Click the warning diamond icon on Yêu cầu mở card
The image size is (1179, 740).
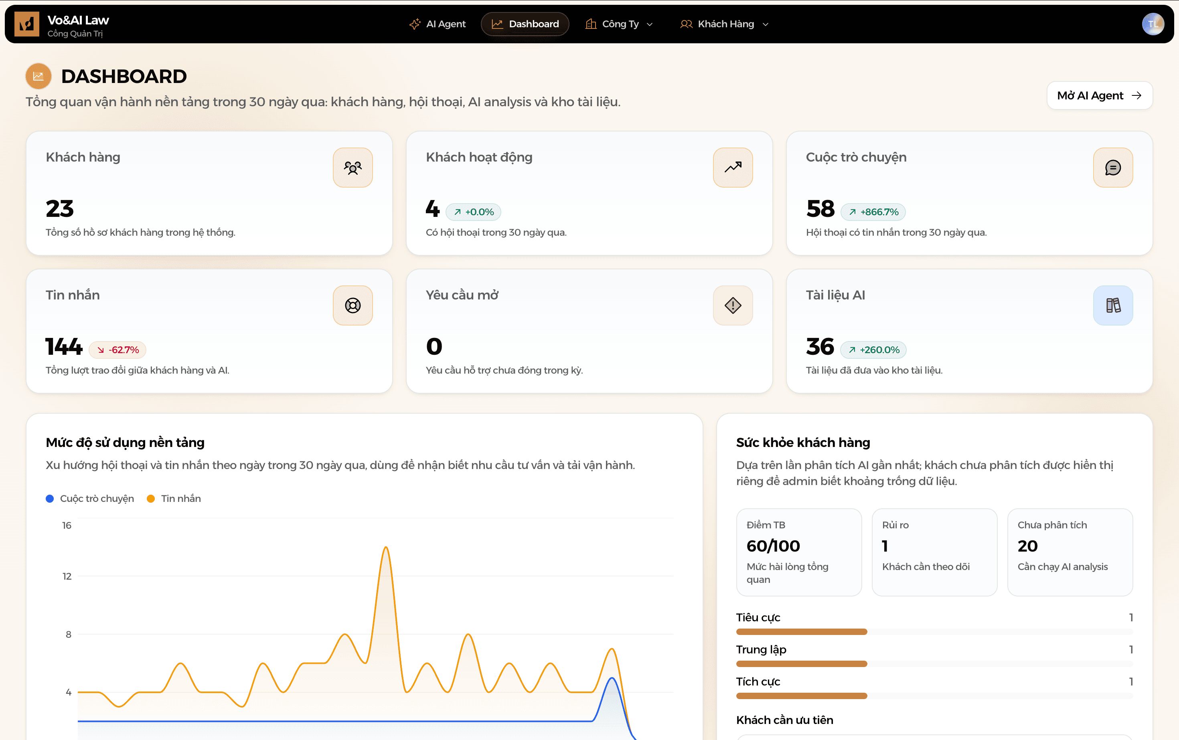[x=733, y=305]
